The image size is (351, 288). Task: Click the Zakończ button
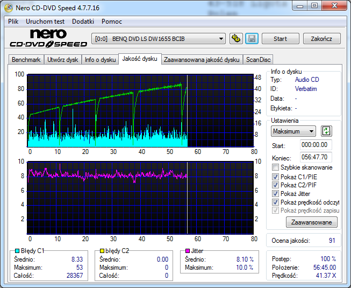click(x=321, y=39)
